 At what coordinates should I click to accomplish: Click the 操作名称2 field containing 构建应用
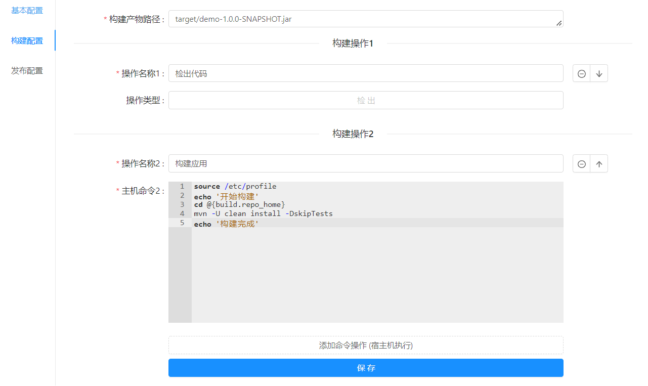click(366, 163)
